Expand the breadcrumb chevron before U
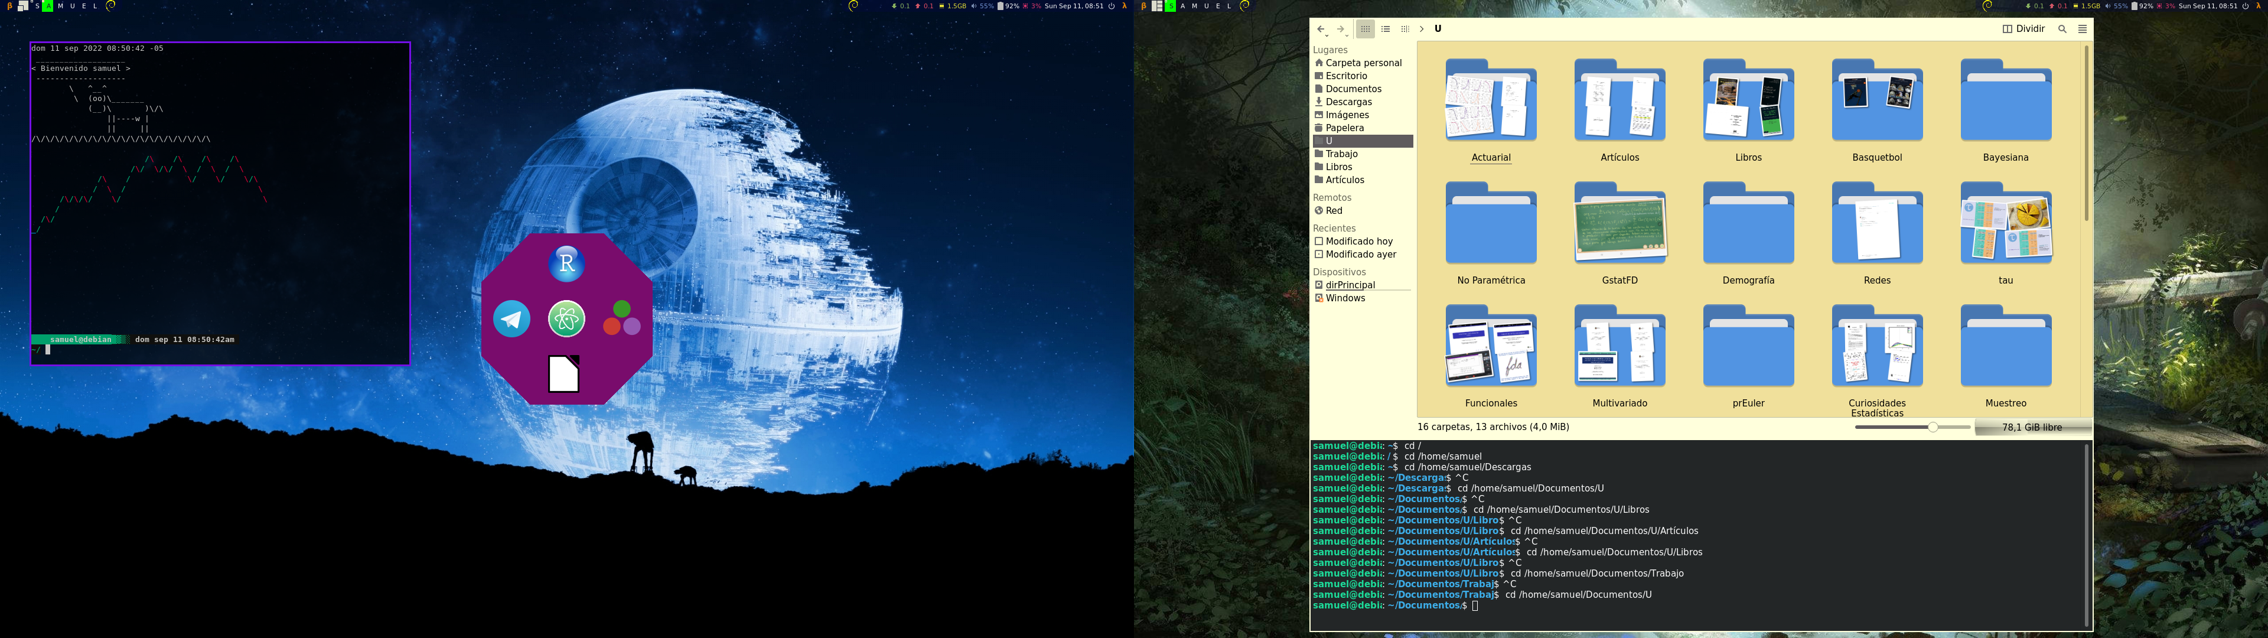 pos(1421,29)
